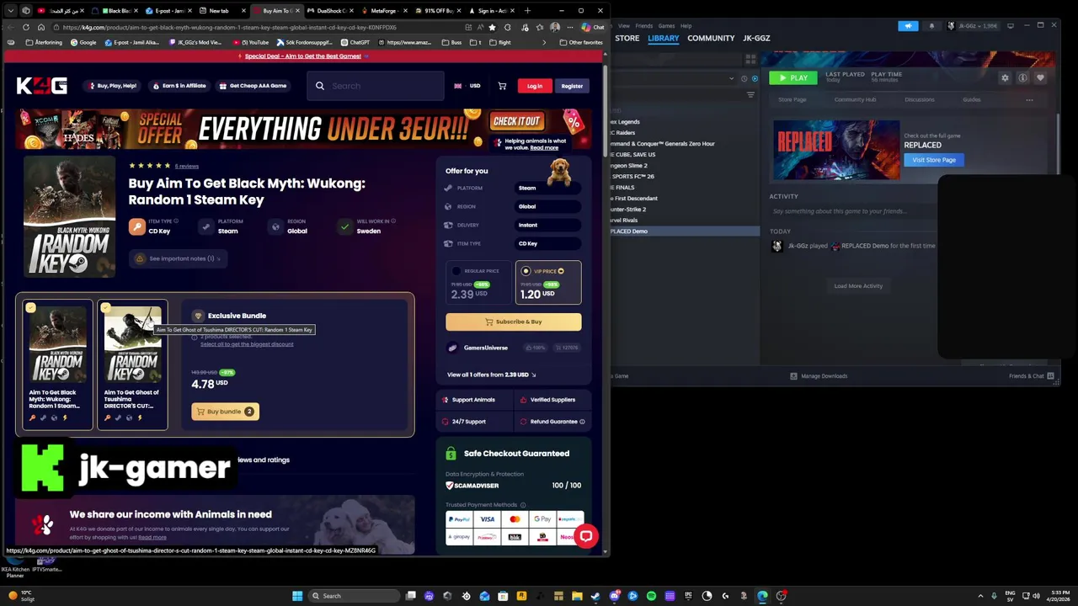Click the Steam library grid view icon
Screen dimensions: 1078x606
coord(750,59)
